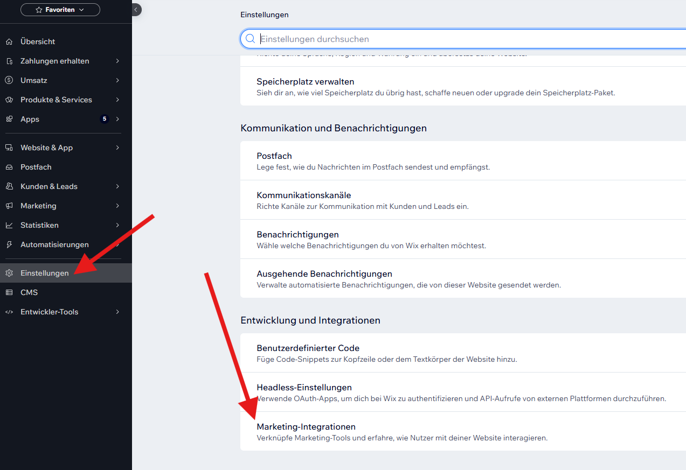The image size is (686, 470).
Task: Open Marketing-Integrationen settings
Action: pyautogui.click(x=306, y=427)
